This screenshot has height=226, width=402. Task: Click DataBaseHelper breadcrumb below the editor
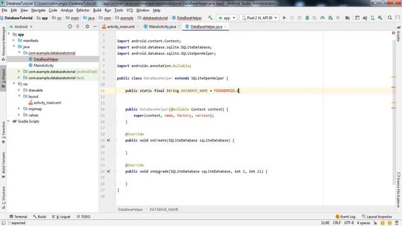pyautogui.click(x=130, y=209)
